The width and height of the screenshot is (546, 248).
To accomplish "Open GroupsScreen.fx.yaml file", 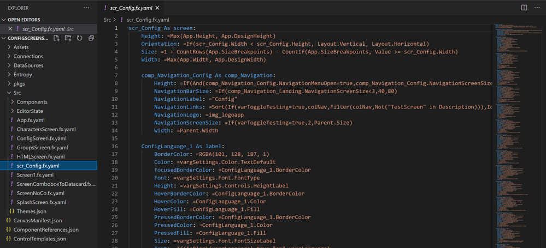I will [42, 147].
